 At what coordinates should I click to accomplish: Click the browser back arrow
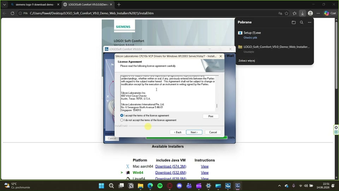coord(5,13)
